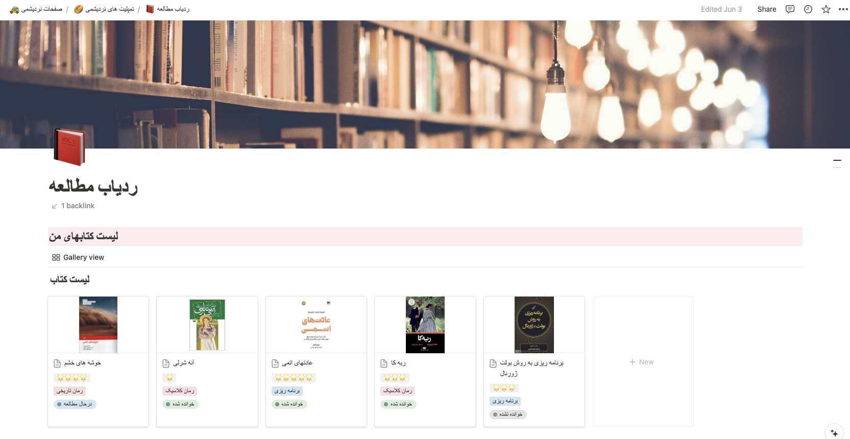The height and width of the screenshot is (439, 850).
Task: Click the Share button
Action: 766,9
